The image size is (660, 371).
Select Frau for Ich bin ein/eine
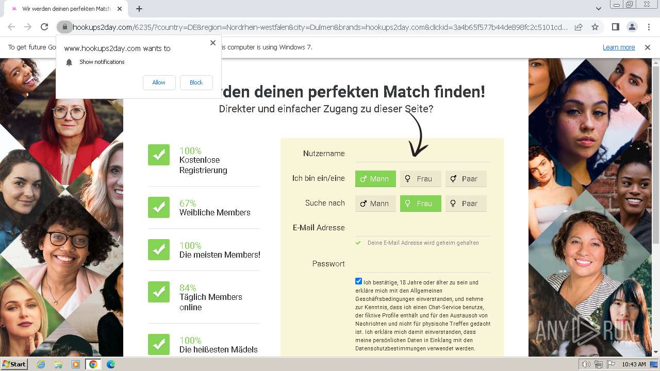tap(421, 179)
